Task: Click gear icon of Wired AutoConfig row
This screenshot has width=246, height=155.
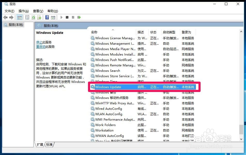Action: tap(93, 109)
